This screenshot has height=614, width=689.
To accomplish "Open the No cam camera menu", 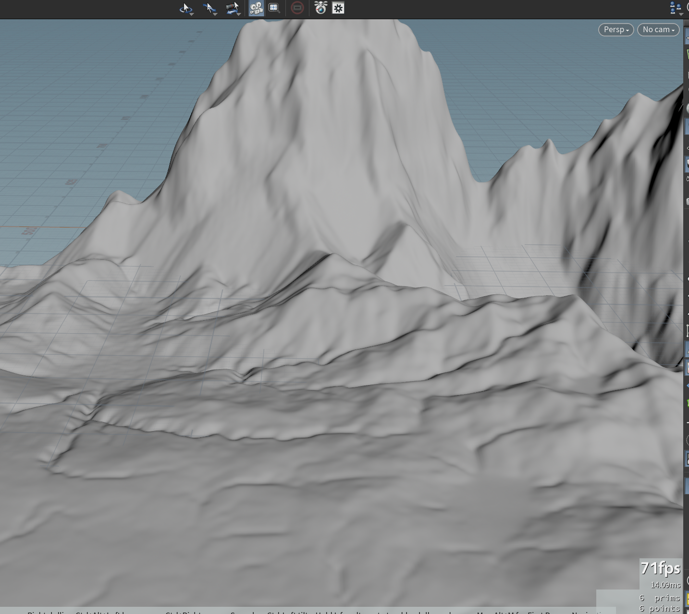I will point(658,30).
